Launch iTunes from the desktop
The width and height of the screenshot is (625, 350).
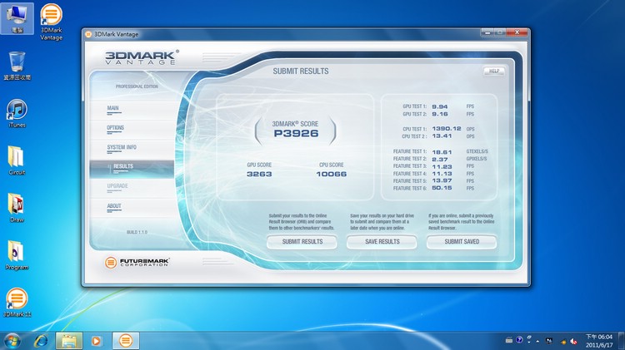pos(17,113)
